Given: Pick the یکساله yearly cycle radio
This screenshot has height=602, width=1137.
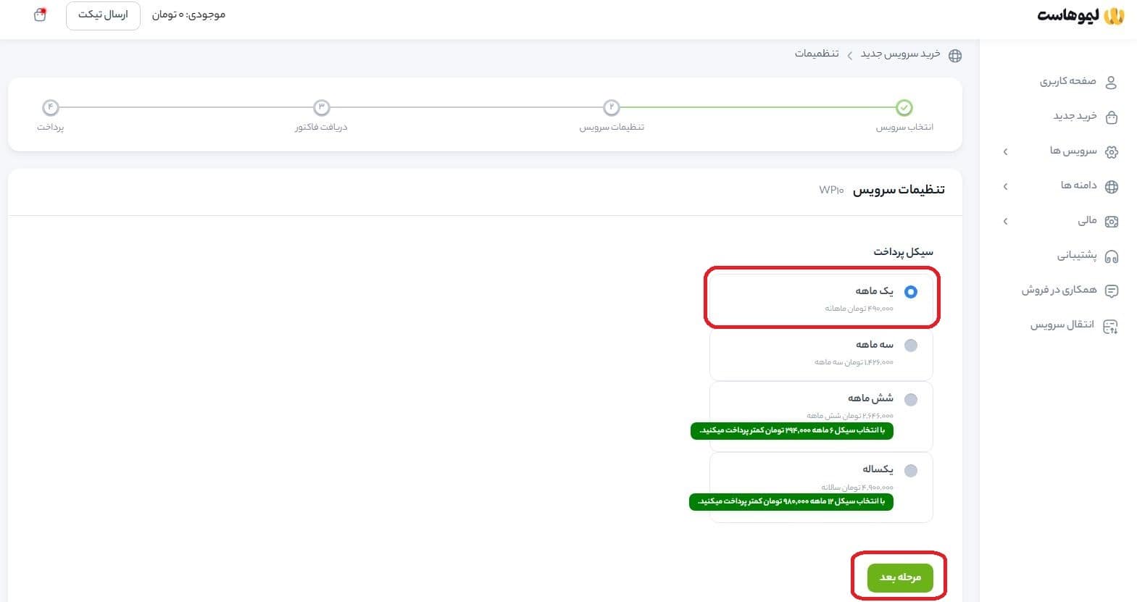Looking at the screenshot, I should pos(911,471).
